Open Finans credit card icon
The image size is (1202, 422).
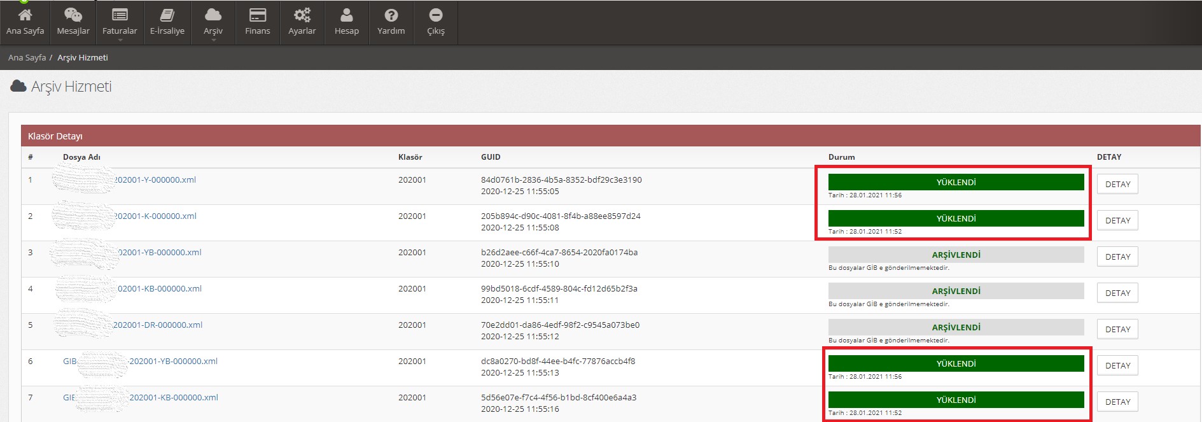point(257,15)
